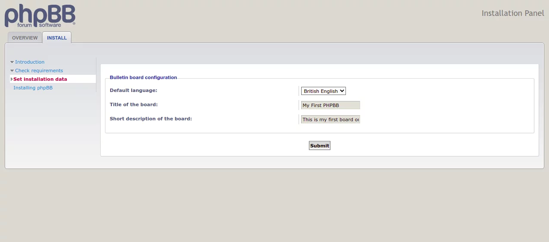The image size is (549, 242).
Task: Focus the Title of the board field
Action: pos(330,105)
